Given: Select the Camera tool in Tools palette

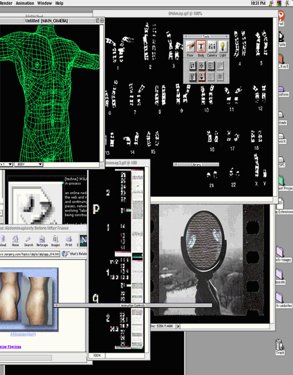Looking at the screenshot, I should pyautogui.click(x=212, y=46).
